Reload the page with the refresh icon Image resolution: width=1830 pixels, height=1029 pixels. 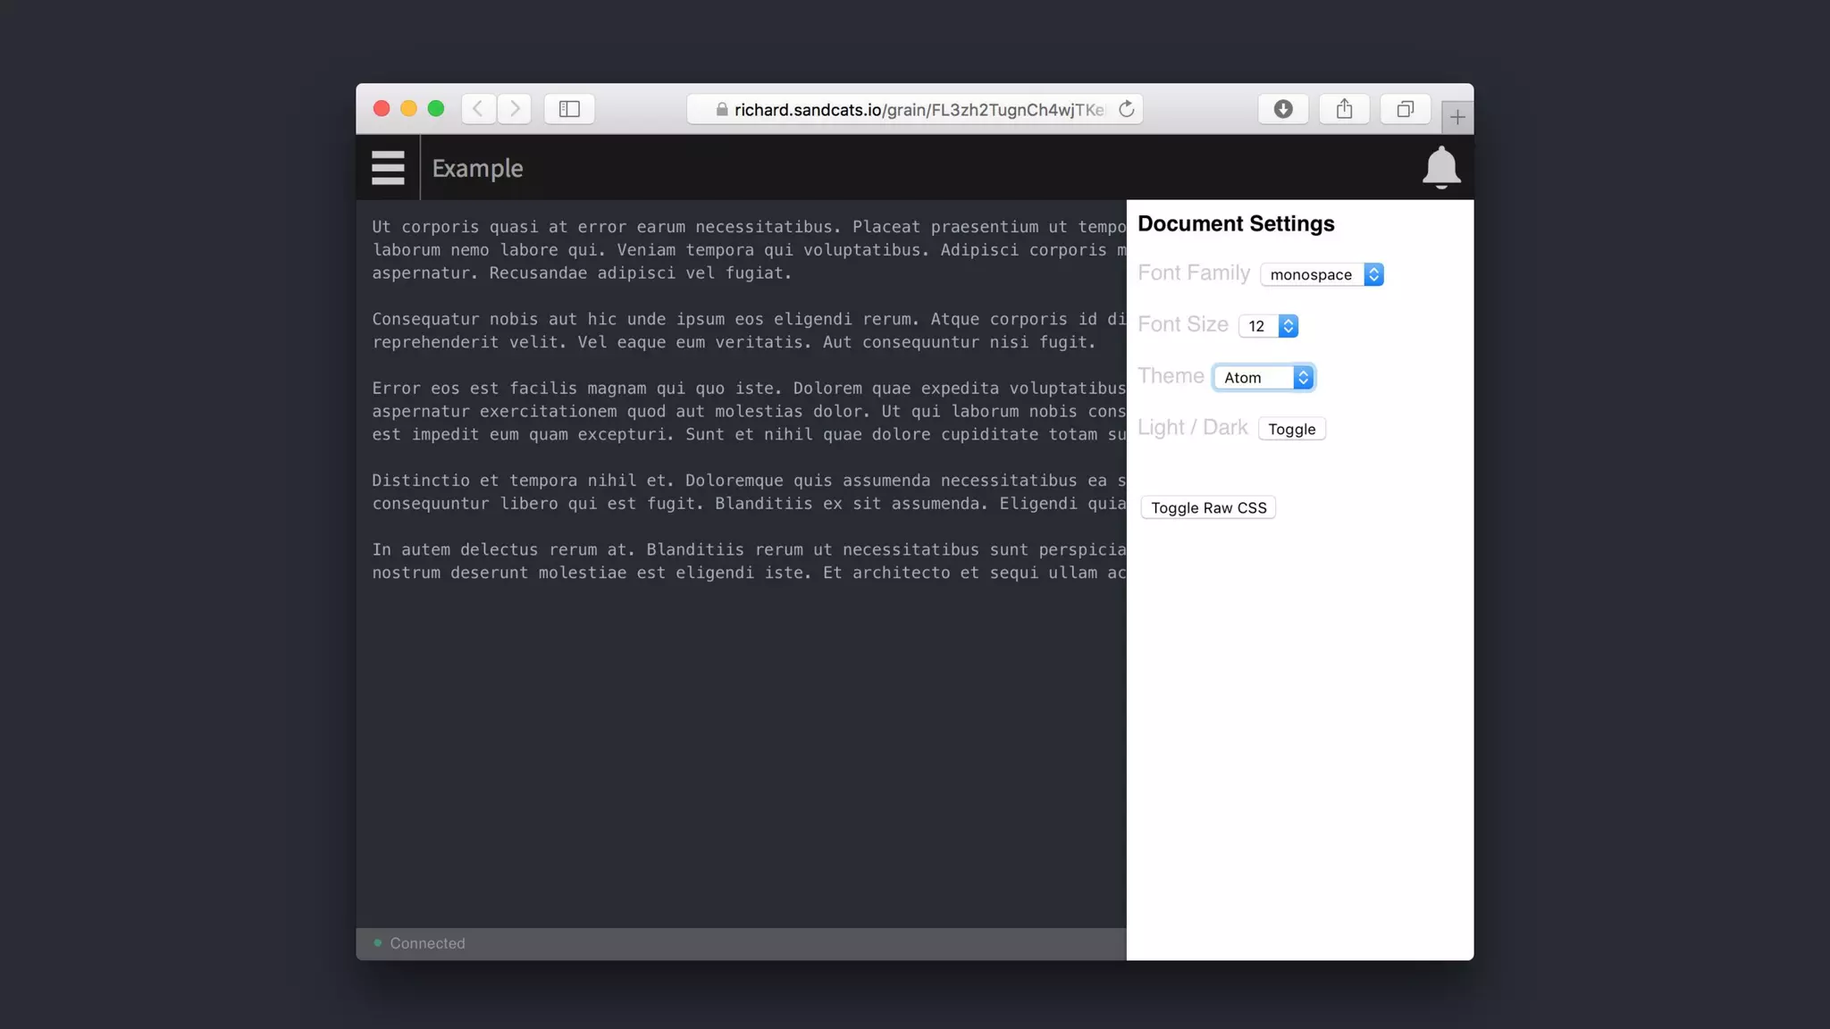pyautogui.click(x=1127, y=109)
